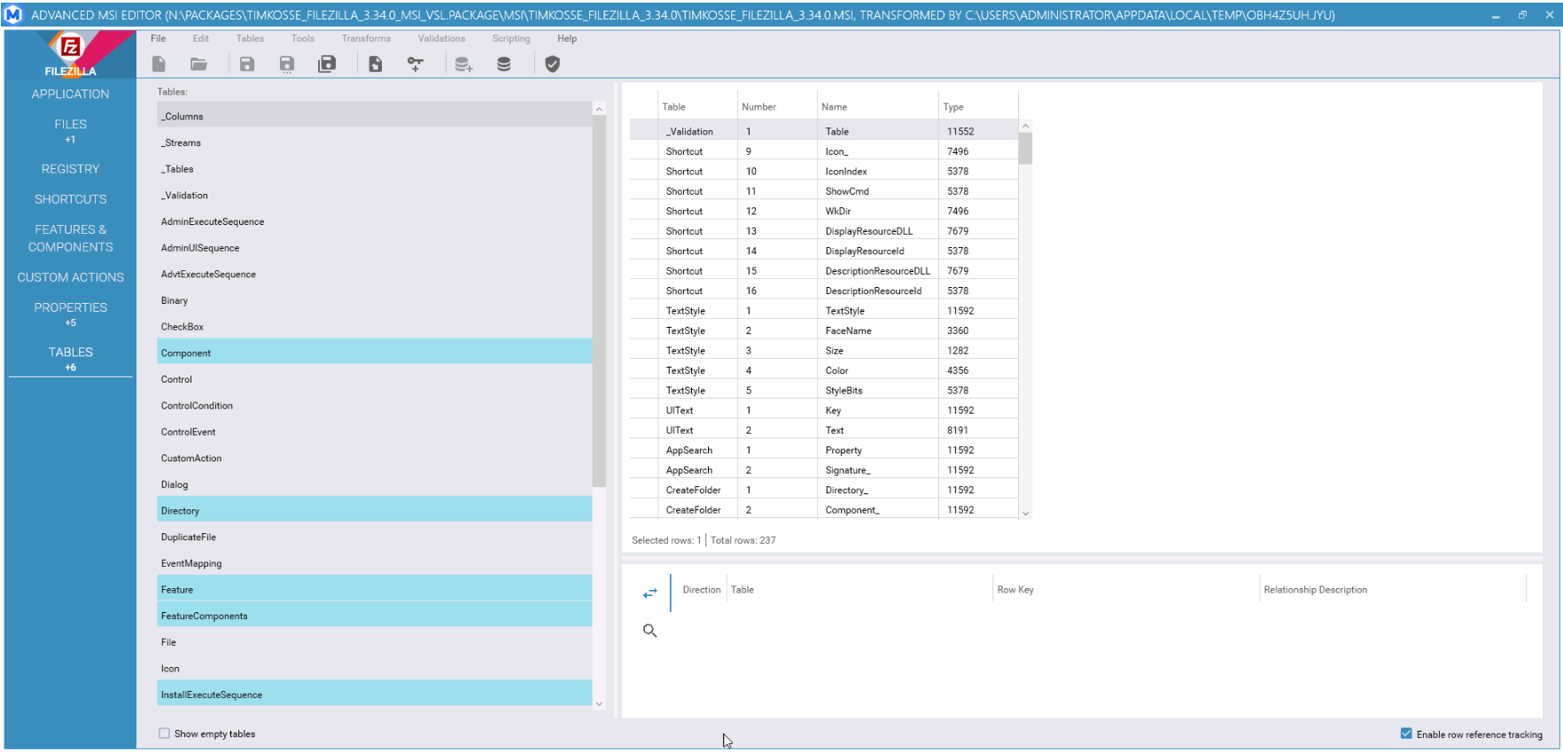Select the FeatureComponents table

375,616
